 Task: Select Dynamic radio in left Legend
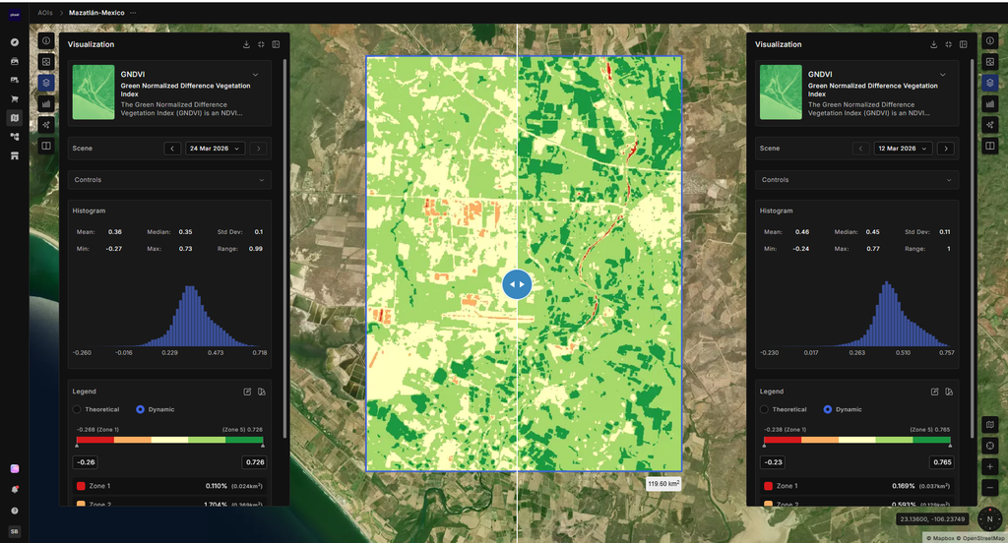(x=140, y=409)
